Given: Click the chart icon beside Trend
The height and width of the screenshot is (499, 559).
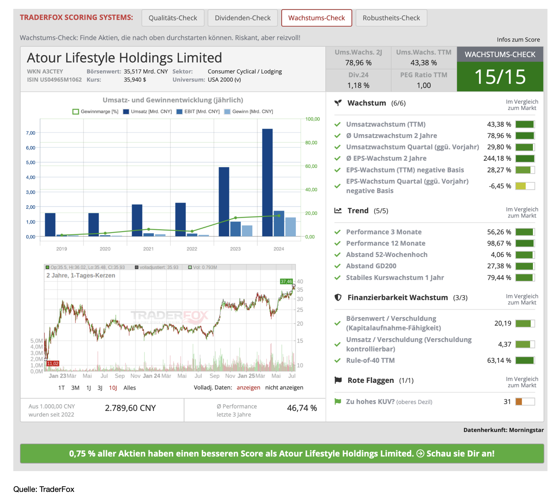Looking at the screenshot, I should point(338,211).
